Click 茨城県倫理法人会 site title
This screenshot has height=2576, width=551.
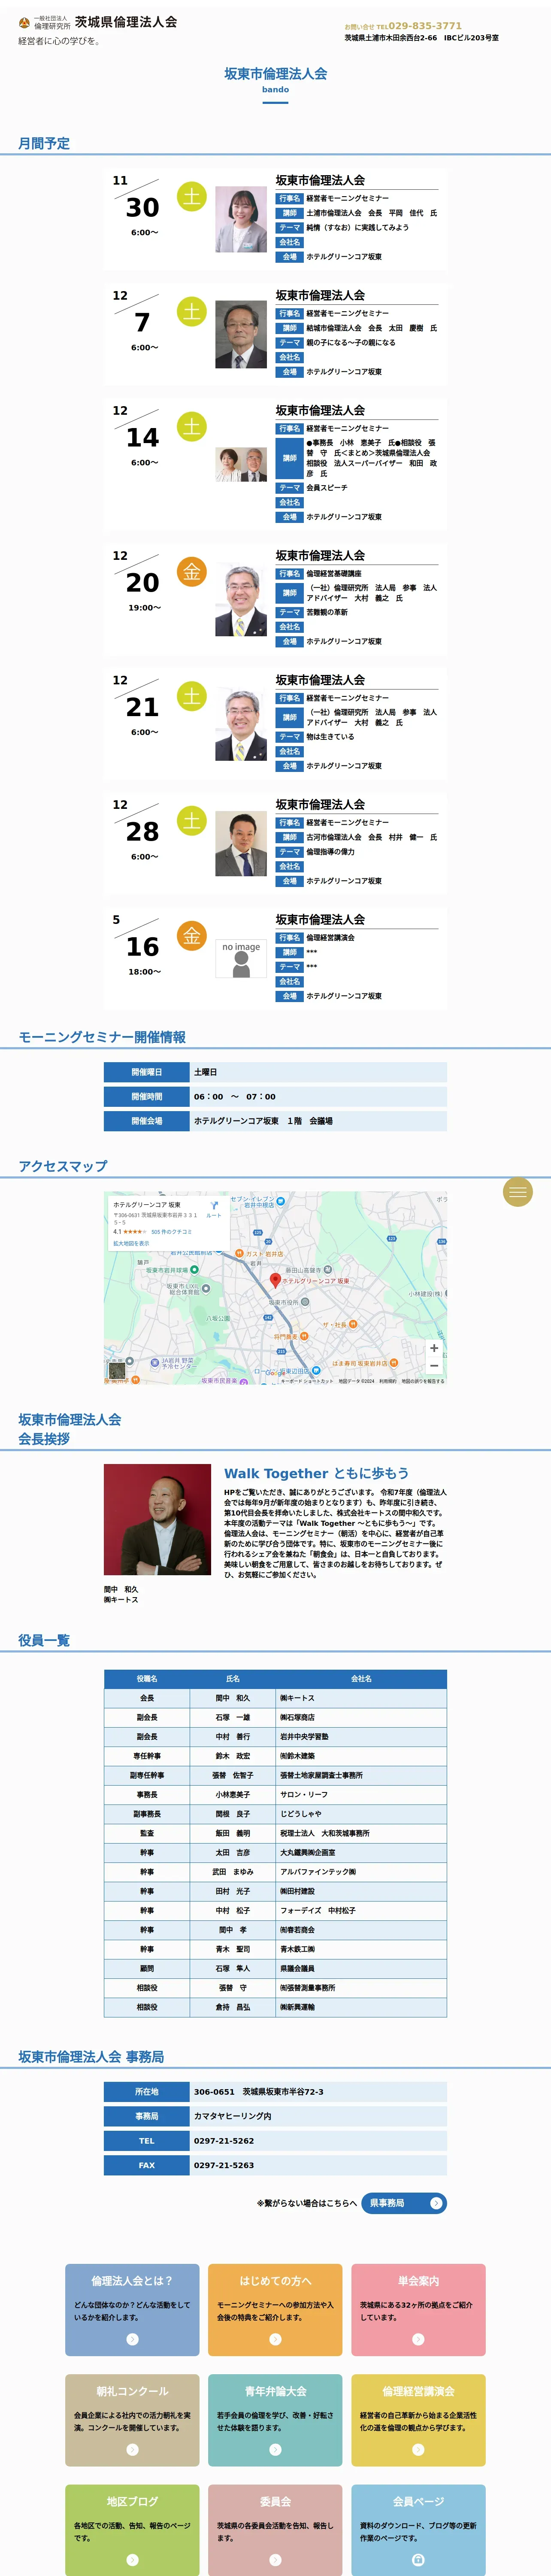point(126,22)
